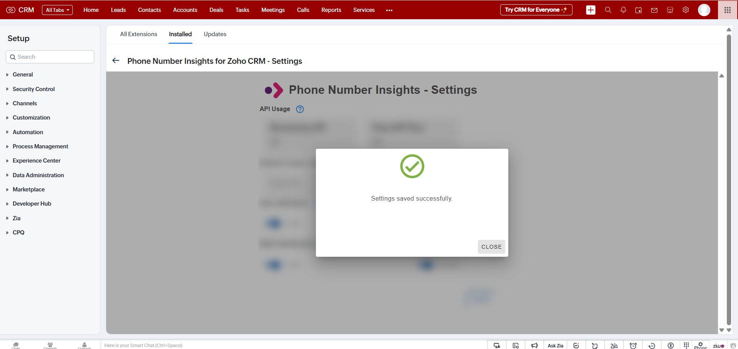This screenshot has height=349, width=738.
Task: Click Ask Zia in bottom bar
Action: tap(555, 346)
